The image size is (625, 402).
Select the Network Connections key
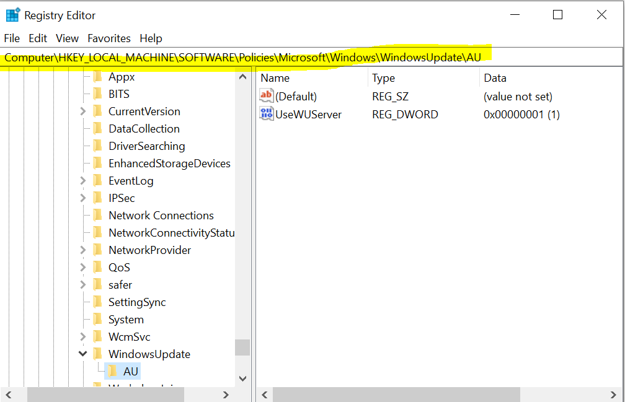[x=161, y=216]
